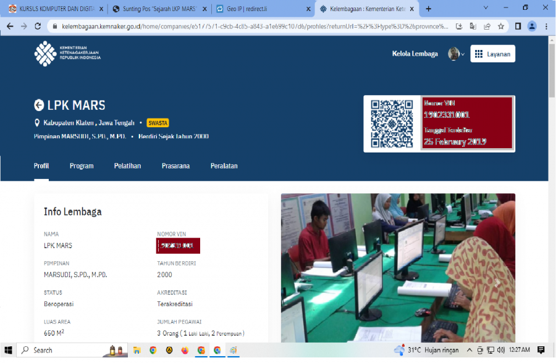This screenshot has width=556, height=363.
Task: Click the SWASTA status badge
Action: pos(158,123)
